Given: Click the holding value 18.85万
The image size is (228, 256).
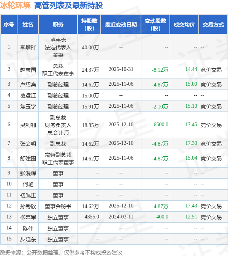Looking at the screenshot, I should (x=90, y=125).
